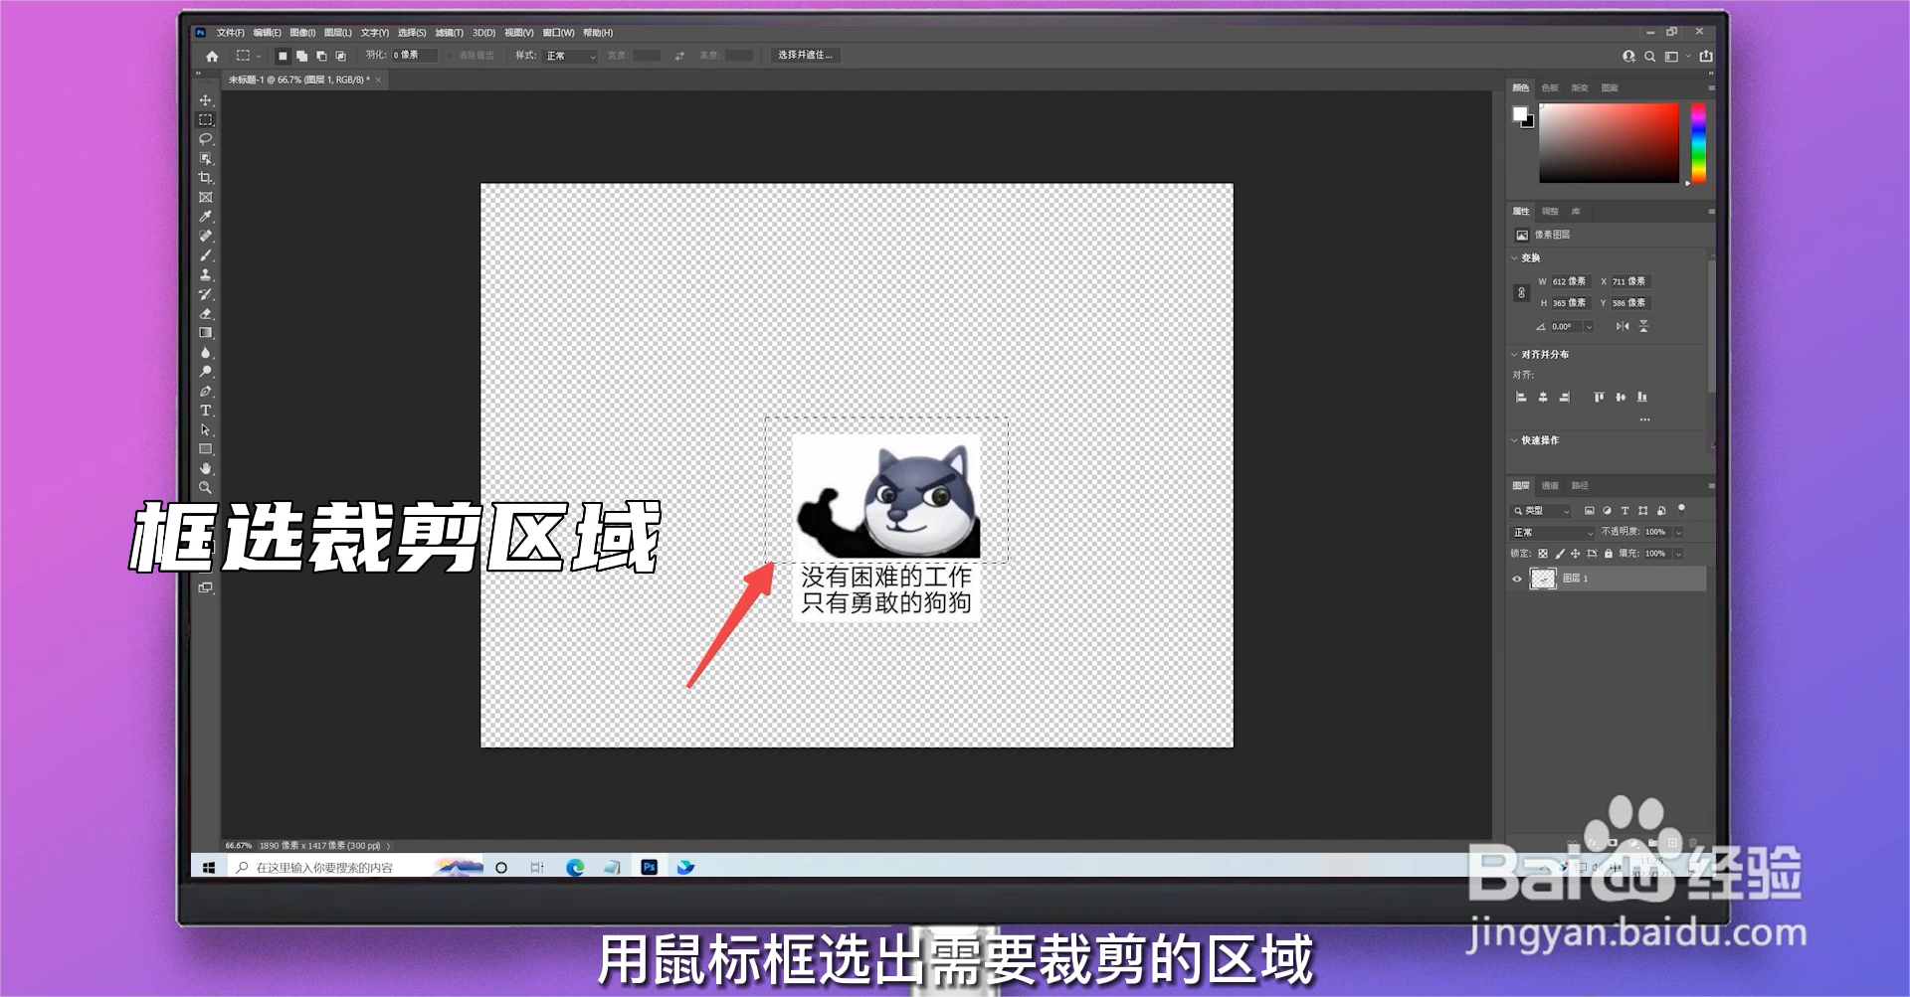Select the Object Selection tool
This screenshot has height=997, width=1910.
point(206,159)
